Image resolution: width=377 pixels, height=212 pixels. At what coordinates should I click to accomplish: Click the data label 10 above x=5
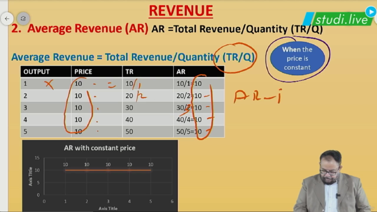(x=151, y=165)
